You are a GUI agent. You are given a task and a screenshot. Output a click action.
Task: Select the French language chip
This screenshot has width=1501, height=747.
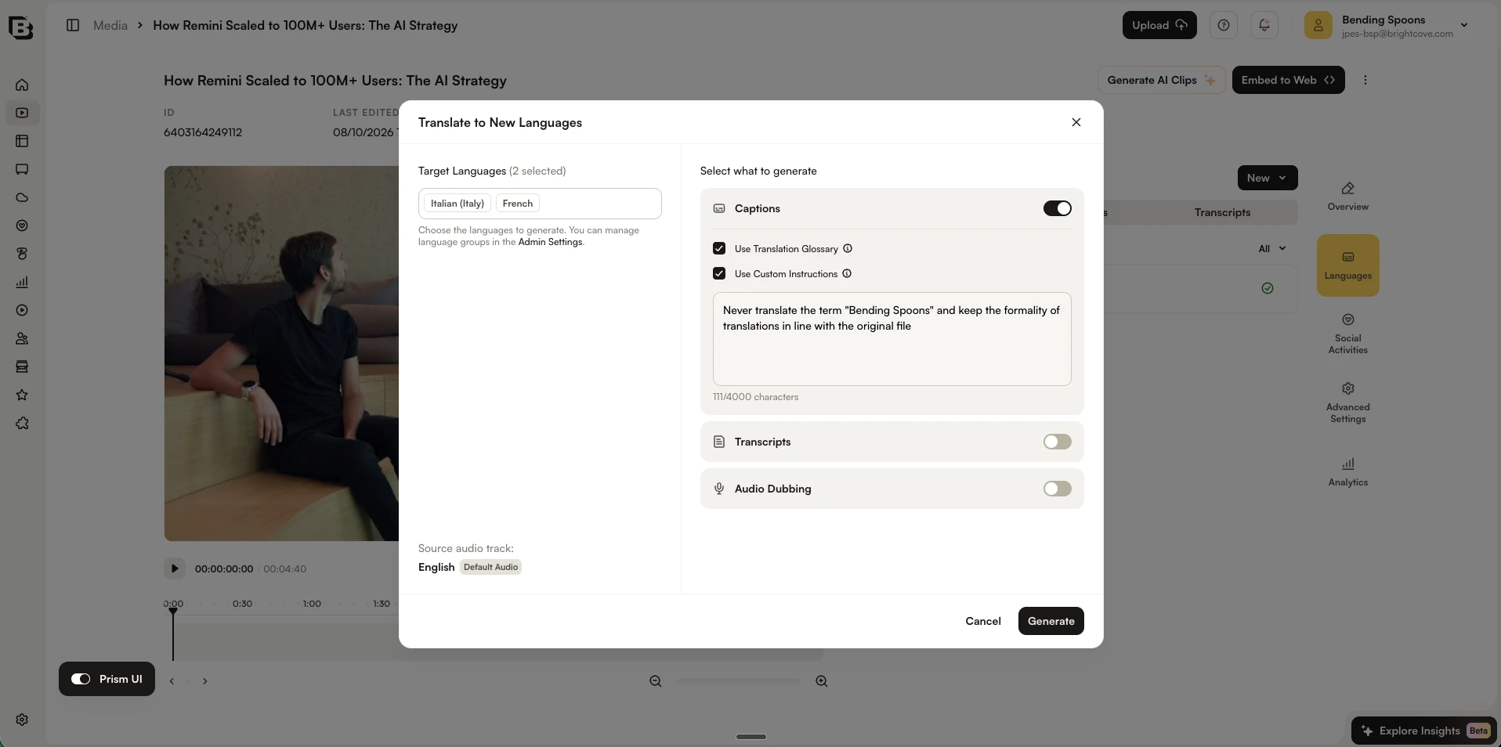click(x=518, y=204)
